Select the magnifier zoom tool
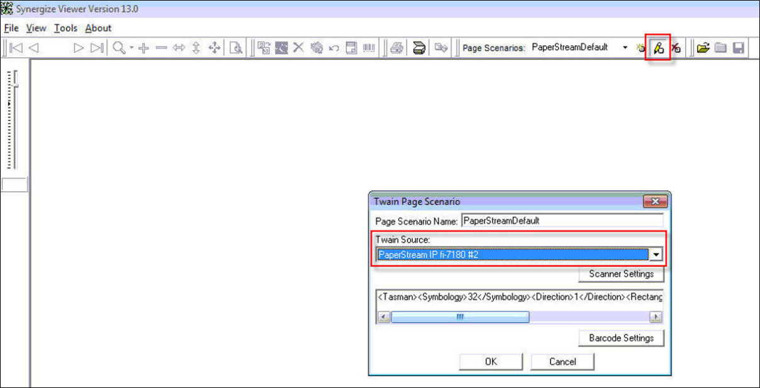This screenshot has width=760, height=388. pyautogui.click(x=118, y=48)
